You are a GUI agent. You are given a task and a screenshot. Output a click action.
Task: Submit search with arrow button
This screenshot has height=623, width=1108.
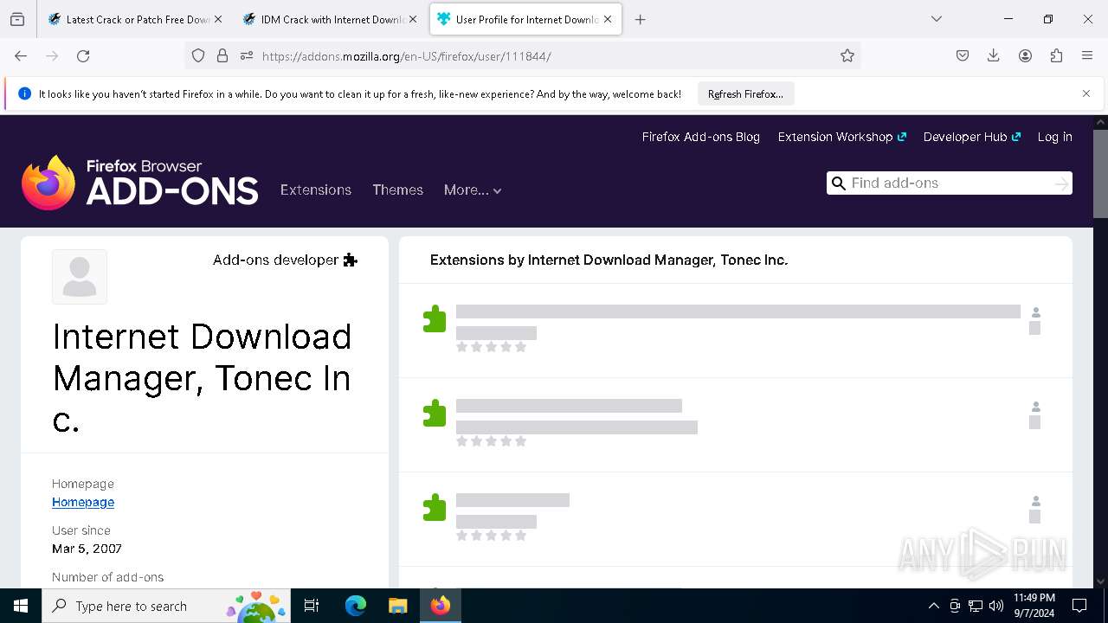tap(1062, 183)
